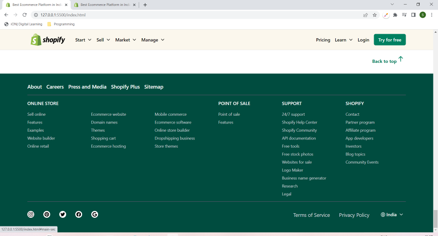Open Dropshipping business footer link
The width and height of the screenshot is (438, 236).
(175, 139)
